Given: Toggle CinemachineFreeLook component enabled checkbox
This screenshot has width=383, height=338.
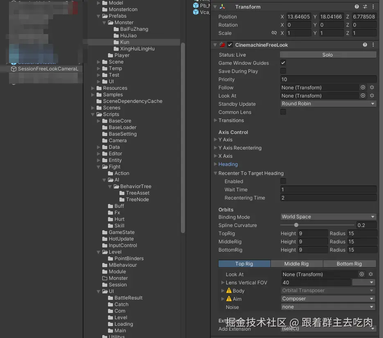Looking at the screenshot, I should (x=230, y=45).
